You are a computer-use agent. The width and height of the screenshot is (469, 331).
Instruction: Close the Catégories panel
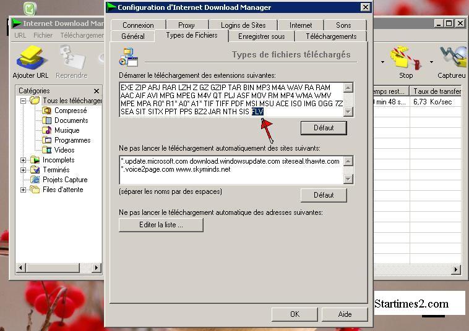[97, 91]
